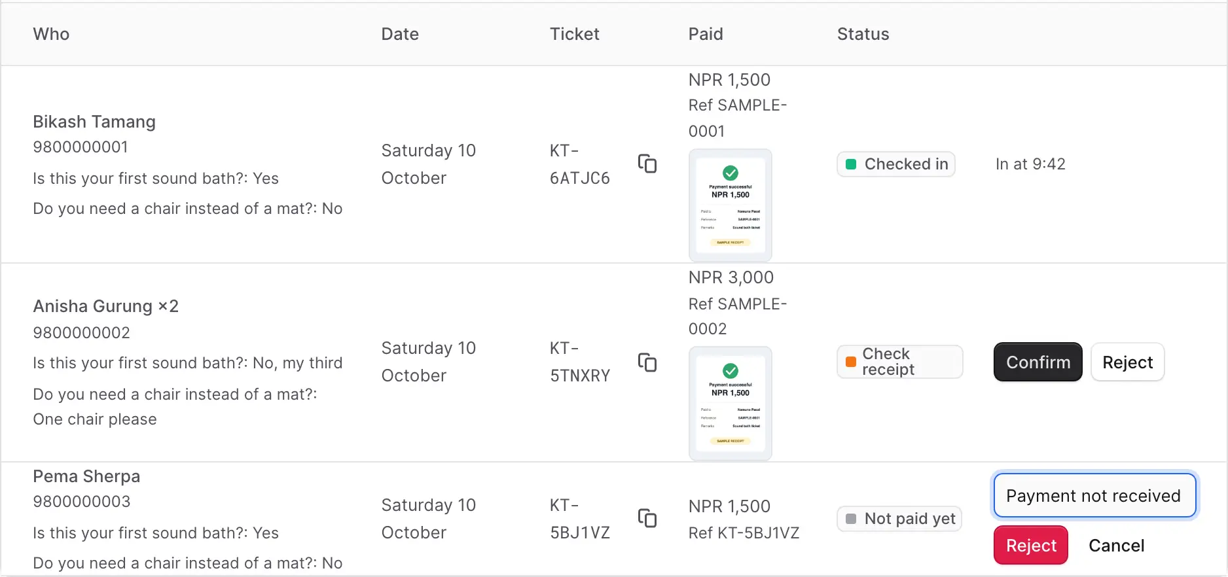Click Pema Sherpa's NPR 1,500 paid amount
1228x577 pixels.
[x=729, y=506]
